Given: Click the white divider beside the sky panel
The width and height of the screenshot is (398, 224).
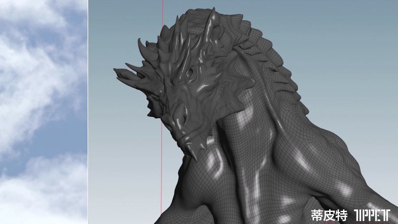Looking at the screenshot, I should pyautogui.click(x=88, y=112).
